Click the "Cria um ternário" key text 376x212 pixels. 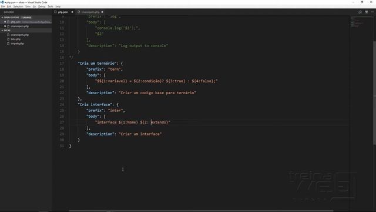coord(98,64)
